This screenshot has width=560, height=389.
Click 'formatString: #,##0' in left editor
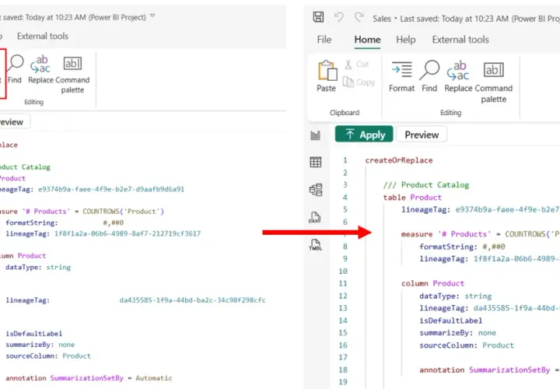65,223
